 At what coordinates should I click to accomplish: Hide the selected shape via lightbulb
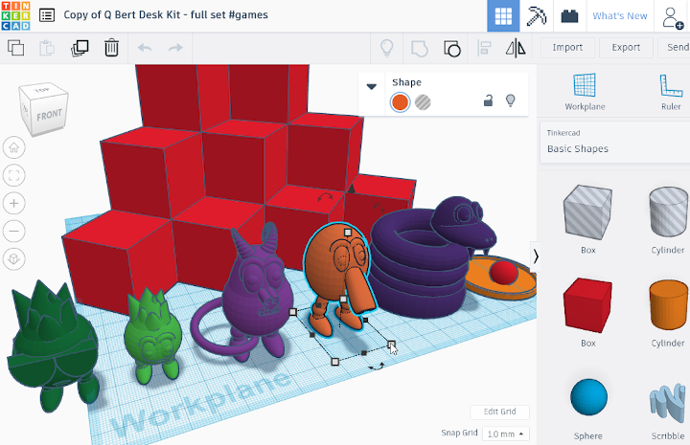(511, 100)
